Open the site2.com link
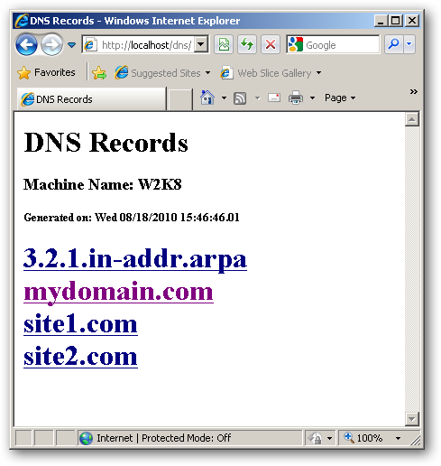This screenshot has height=466, width=441. [80, 357]
